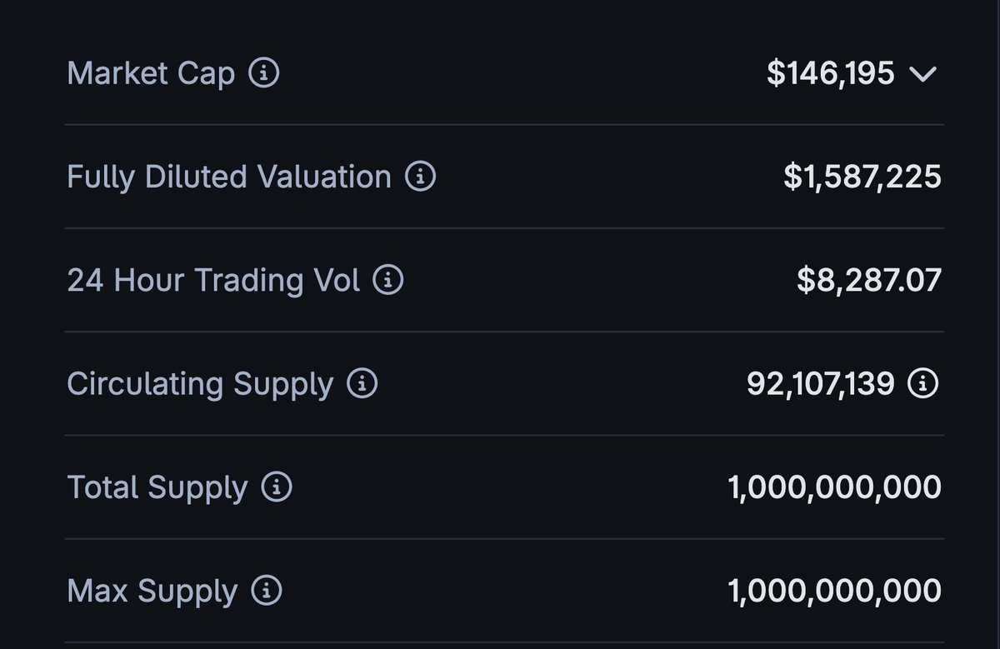Click the $8,287.07 trading volume value
Viewport: 1000px width, 649px height.
tap(869, 281)
